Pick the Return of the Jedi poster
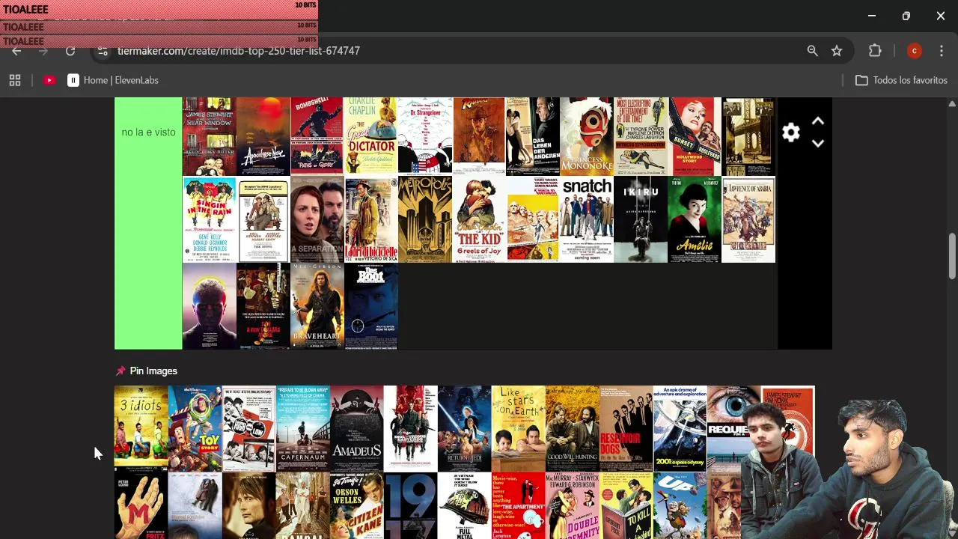 pyautogui.click(x=464, y=428)
